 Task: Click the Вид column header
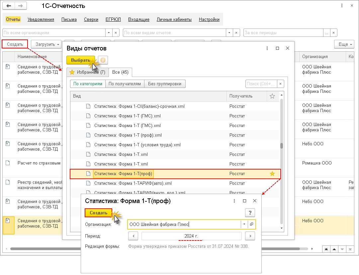click(x=148, y=96)
